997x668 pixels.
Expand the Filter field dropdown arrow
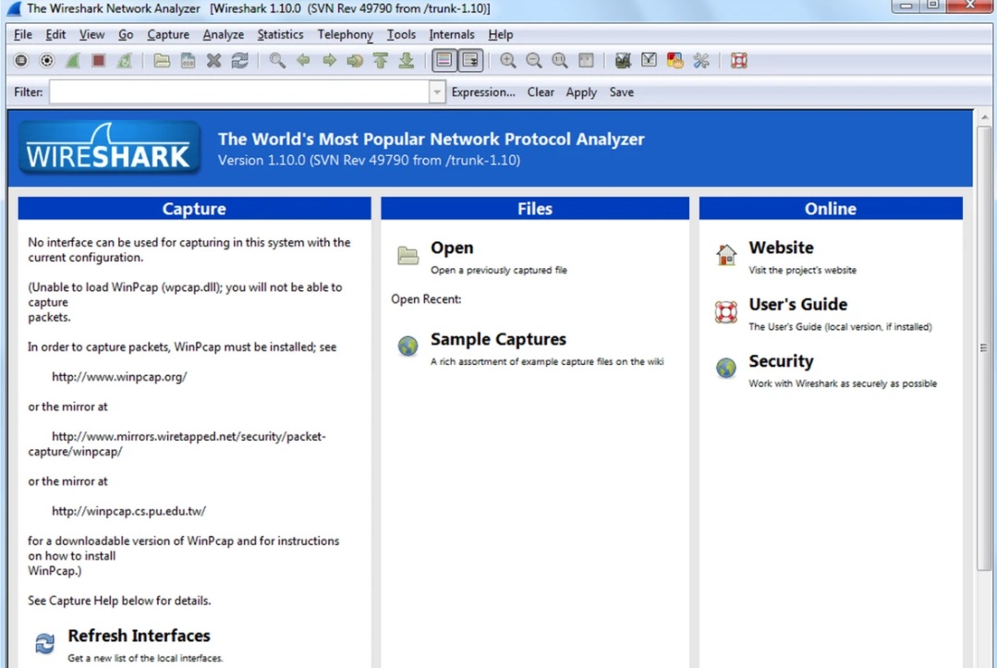coord(437,92)
